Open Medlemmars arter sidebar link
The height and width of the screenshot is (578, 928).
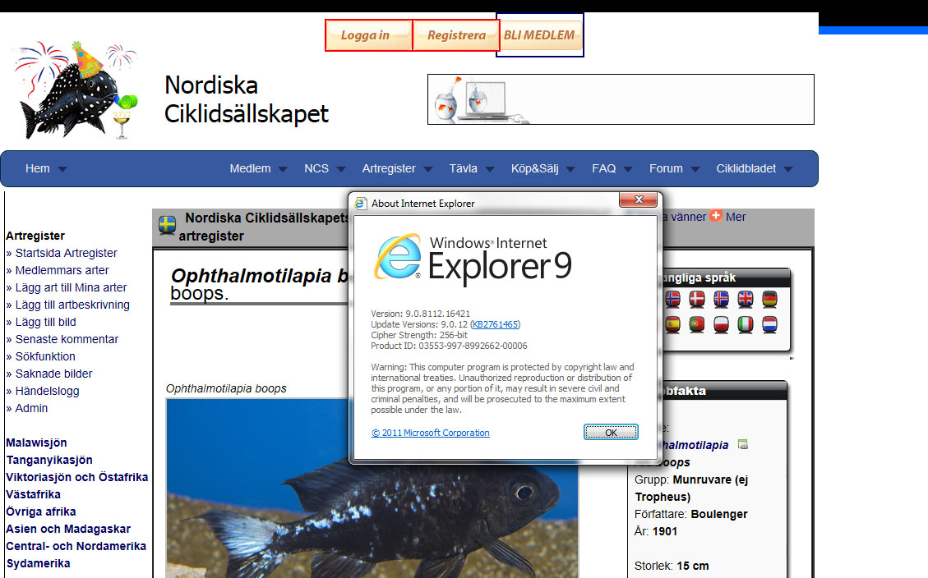pyautogui.click(x=62, y=270)
